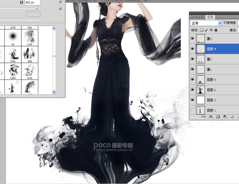Click the 墨4 layer thumbnail
The width and height of the screenshot is (239, 184).
coord(200,39)
